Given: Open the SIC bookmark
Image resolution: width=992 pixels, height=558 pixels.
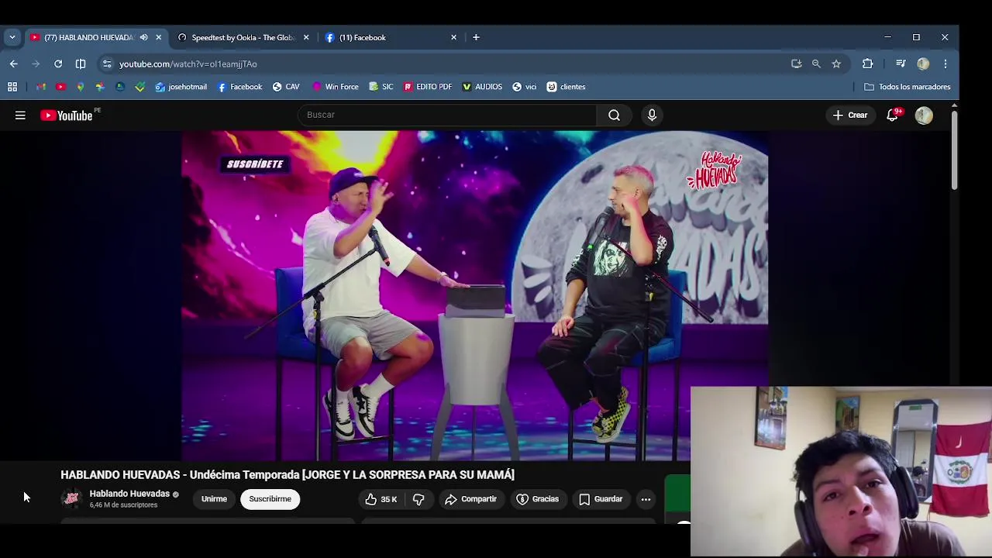Looking at the screenshot, I should pyautogui.click(x=381, y=87).
